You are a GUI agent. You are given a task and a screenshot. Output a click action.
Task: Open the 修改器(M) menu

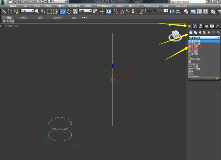75,6
